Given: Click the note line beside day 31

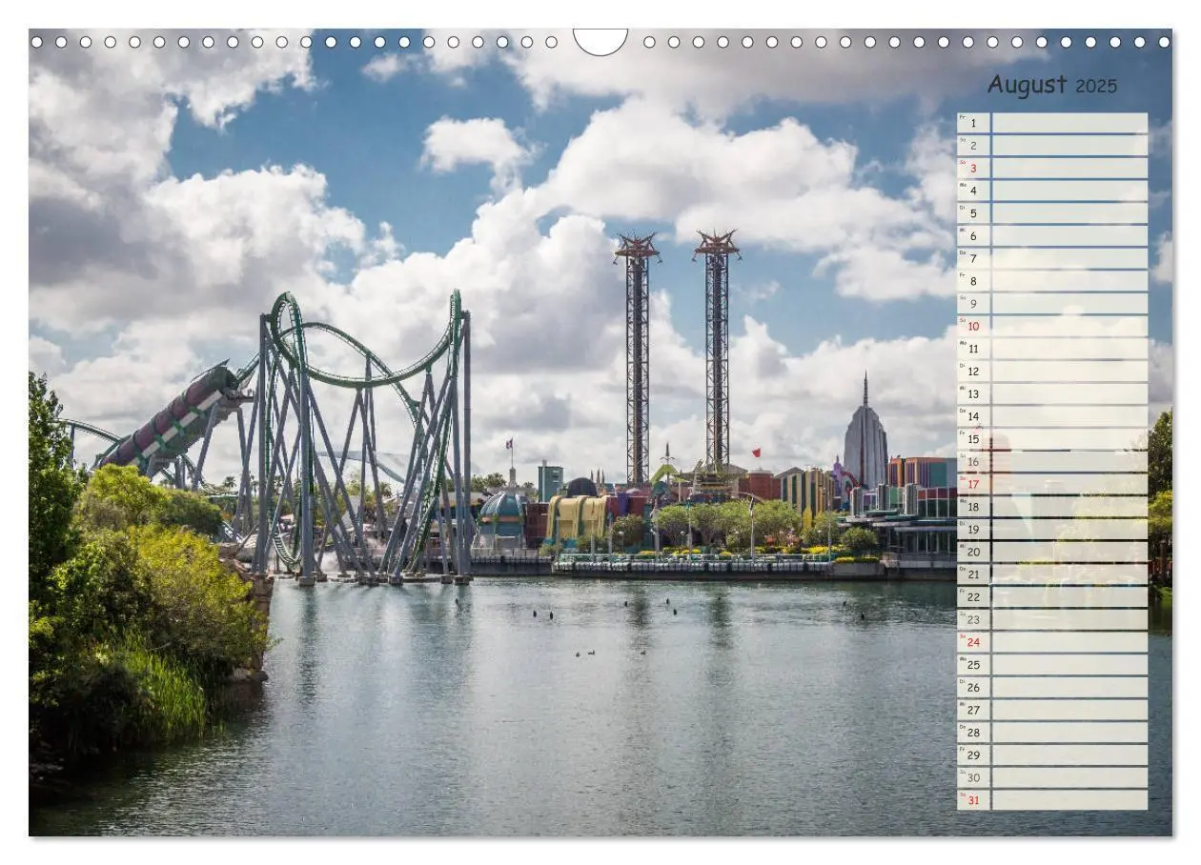Looking at the screenshot, I should click(x=1069, y=800).
